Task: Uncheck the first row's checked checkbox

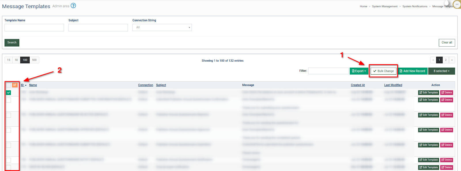Action: [8, 93]
